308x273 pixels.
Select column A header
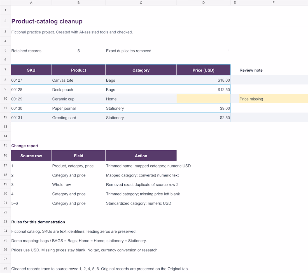31,3
